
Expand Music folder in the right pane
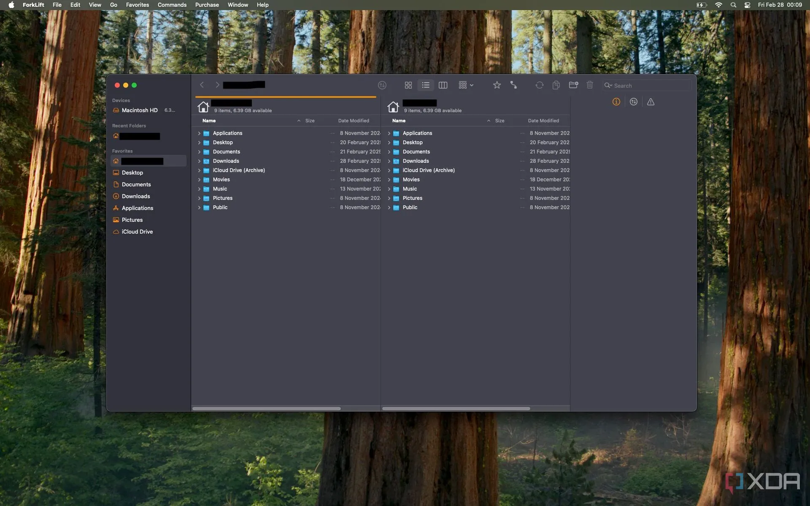pyautogui.click(x=389, y=189)
